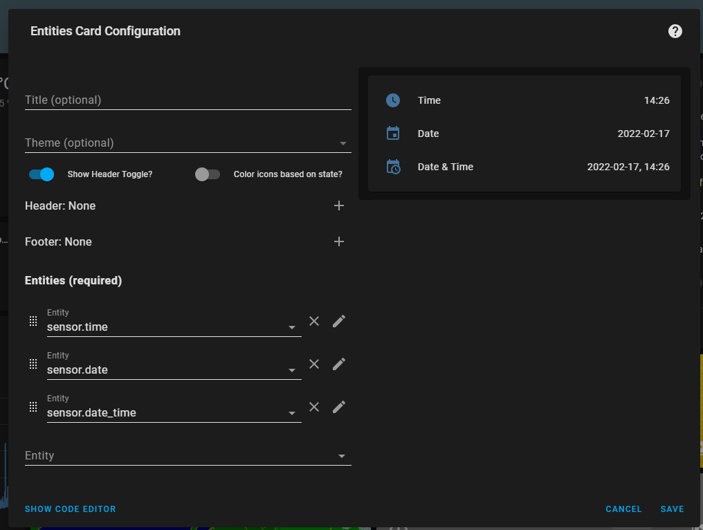The image size is (703, 530).
Task: Open the help icon for Entities Card
Action: click(x=675, y=31)
